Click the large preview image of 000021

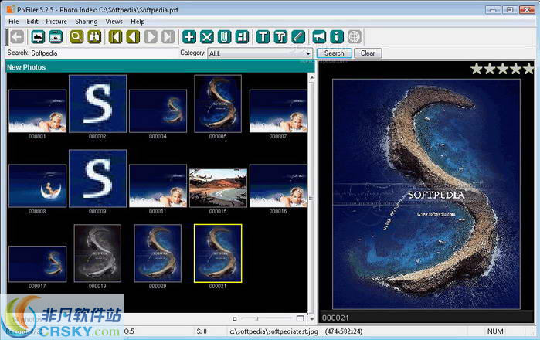point(426,194)
